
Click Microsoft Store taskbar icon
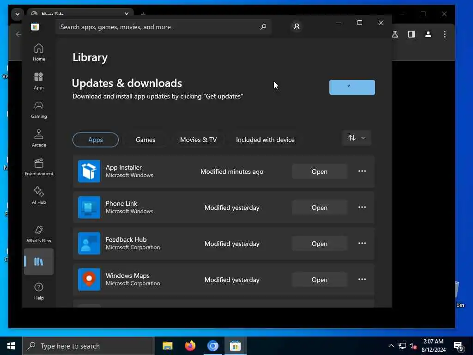coord(235,346)
